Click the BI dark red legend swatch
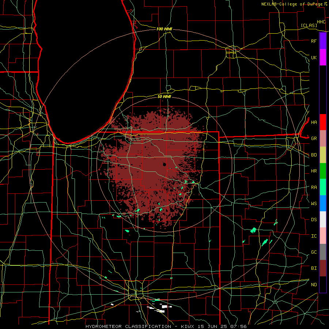 [x=323, y=268]
